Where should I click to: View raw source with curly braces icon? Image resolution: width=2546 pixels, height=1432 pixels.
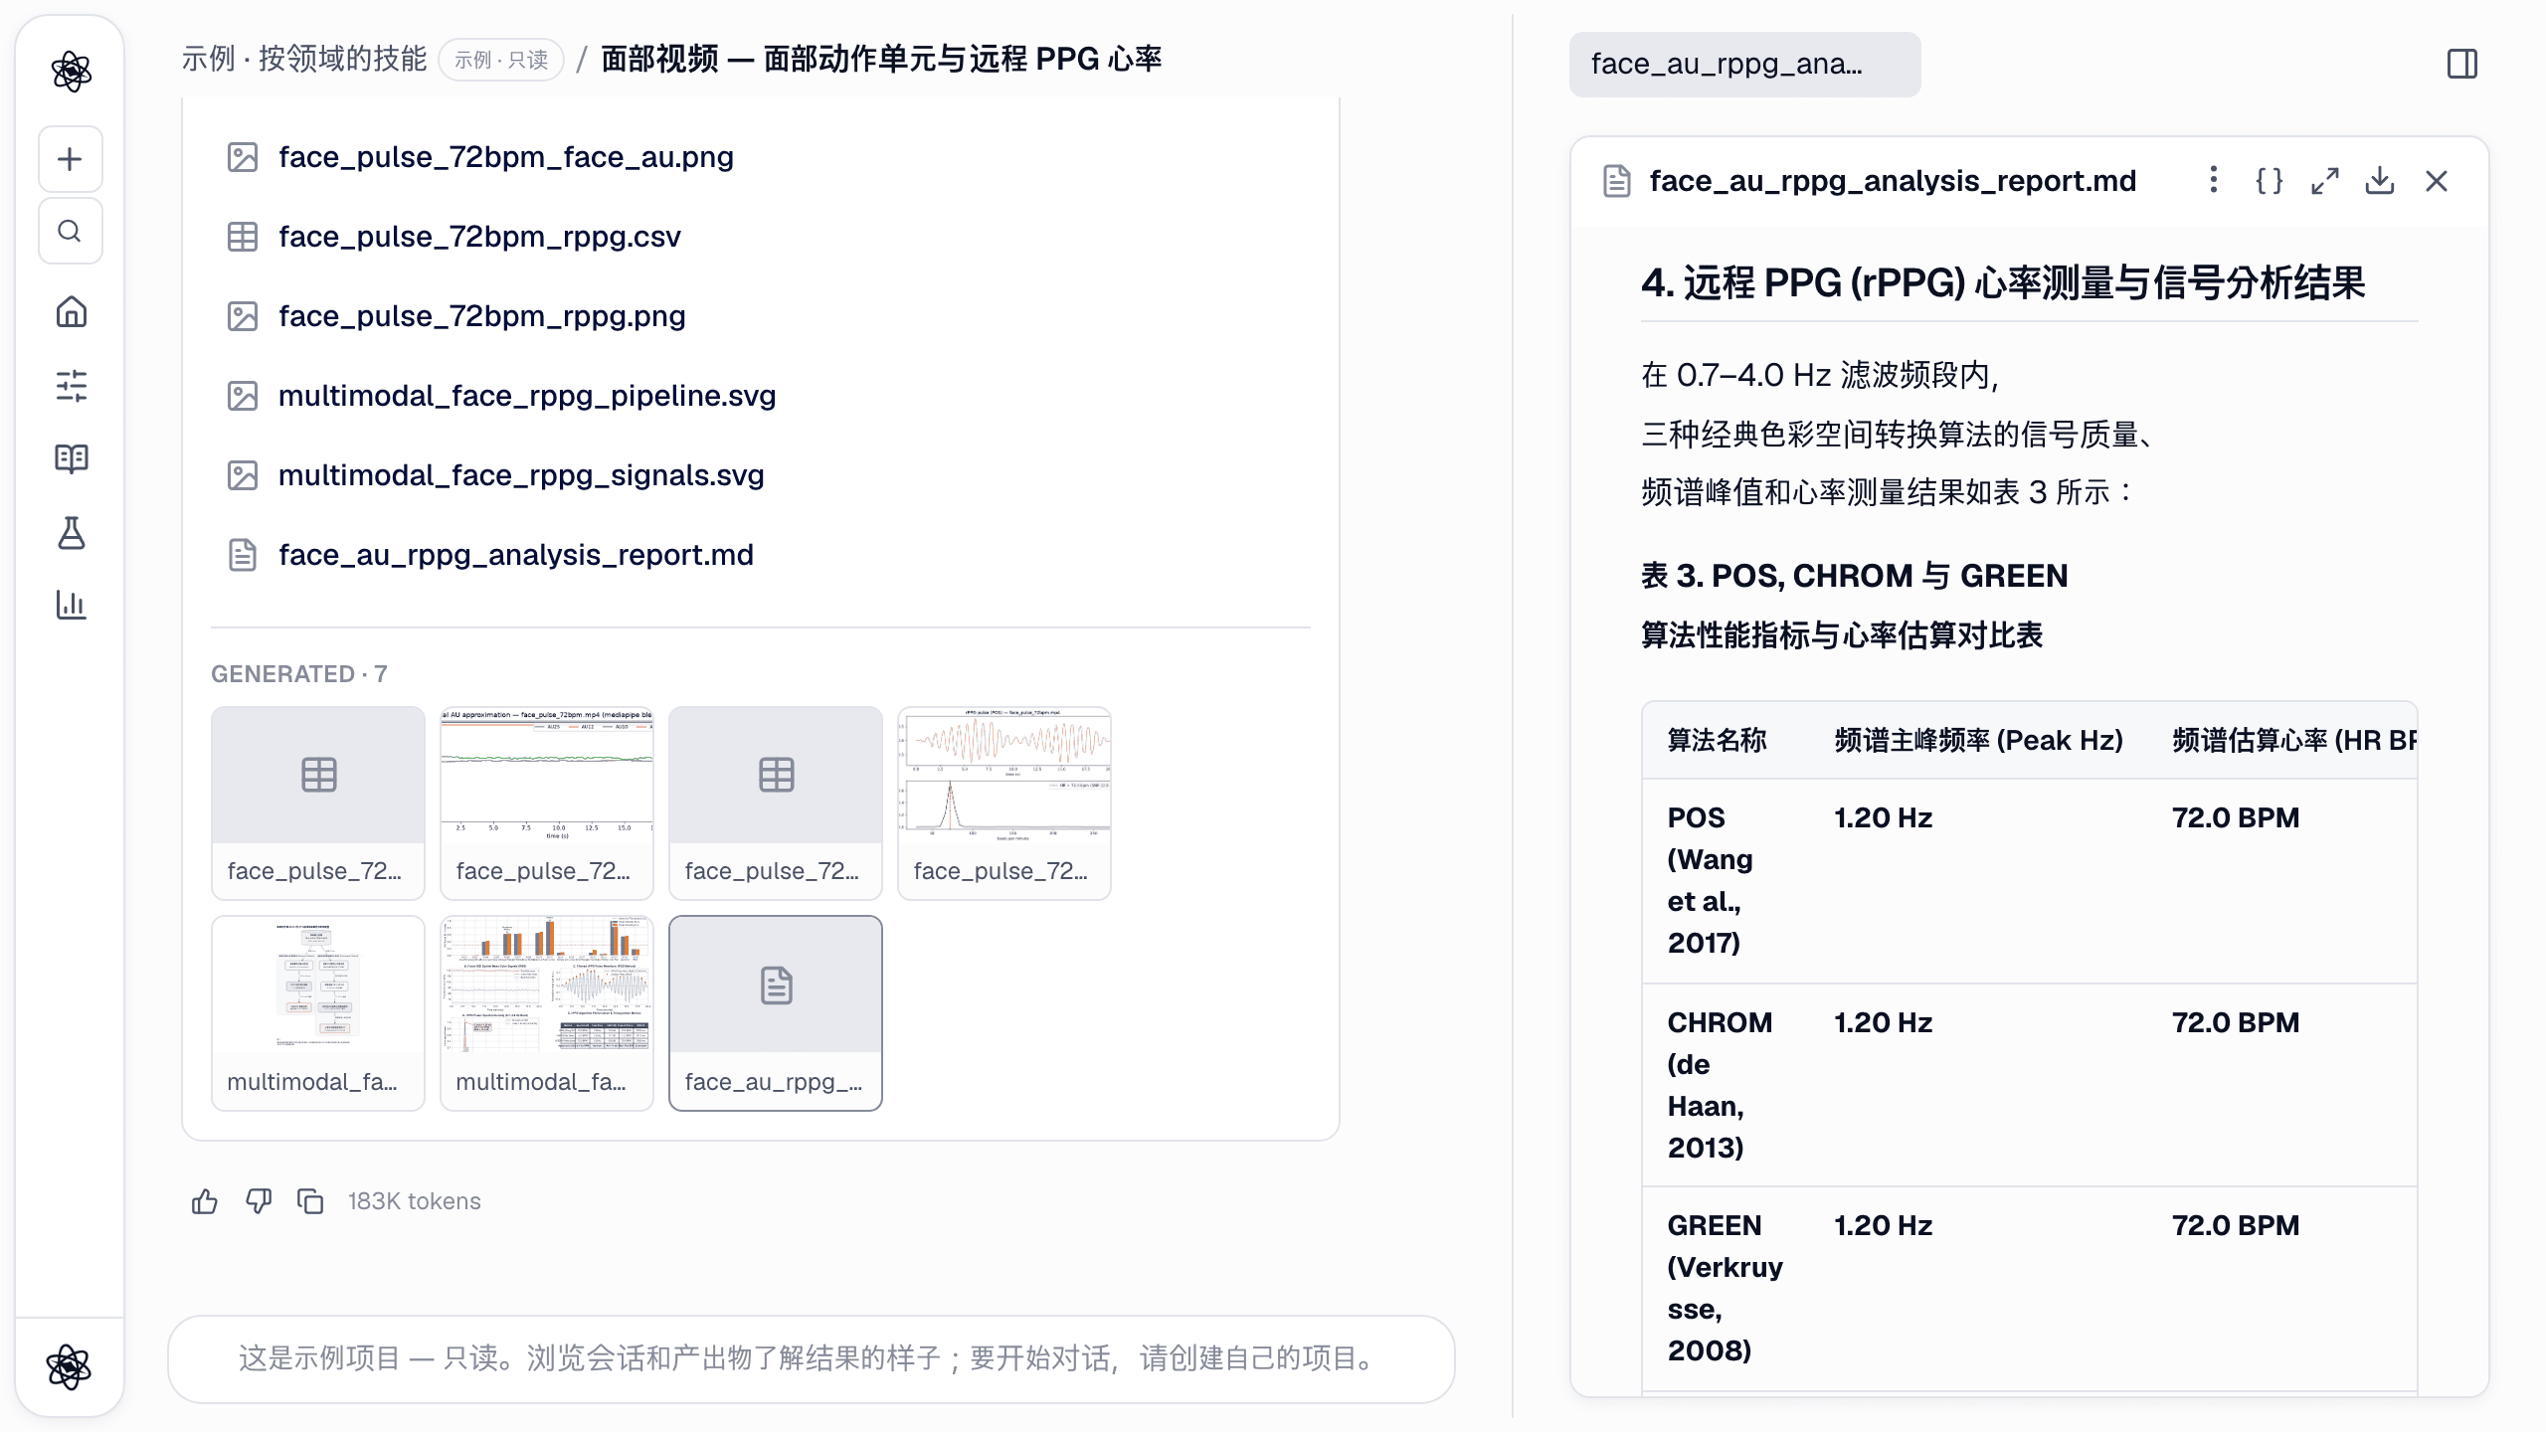(2269, 180)
